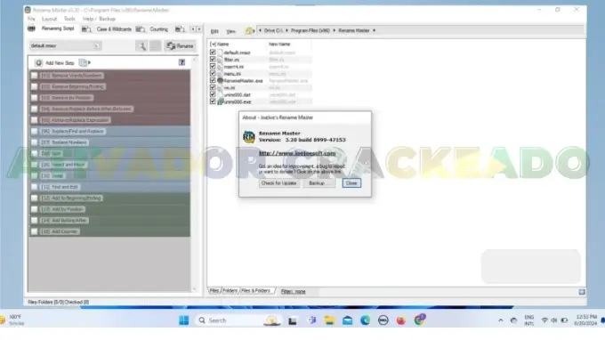This screenshot has height=340, width=605.
Task: Click the Add New Step icon
Action: 38,62
